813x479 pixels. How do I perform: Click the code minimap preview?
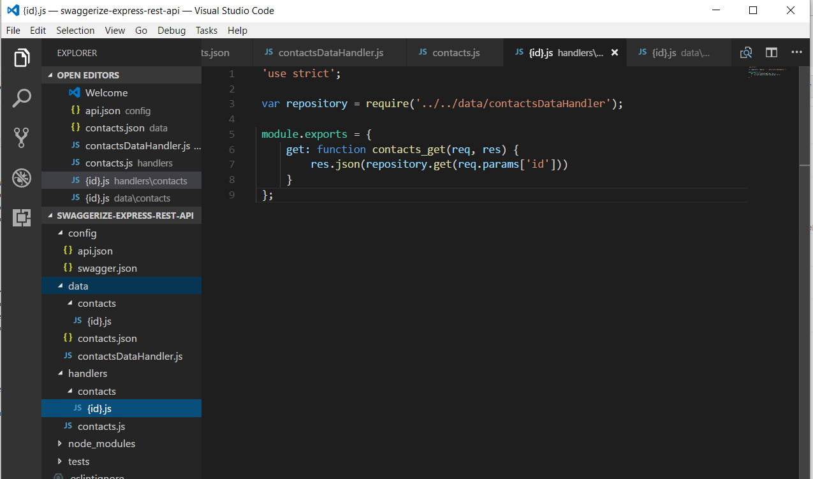click(767, 72)
